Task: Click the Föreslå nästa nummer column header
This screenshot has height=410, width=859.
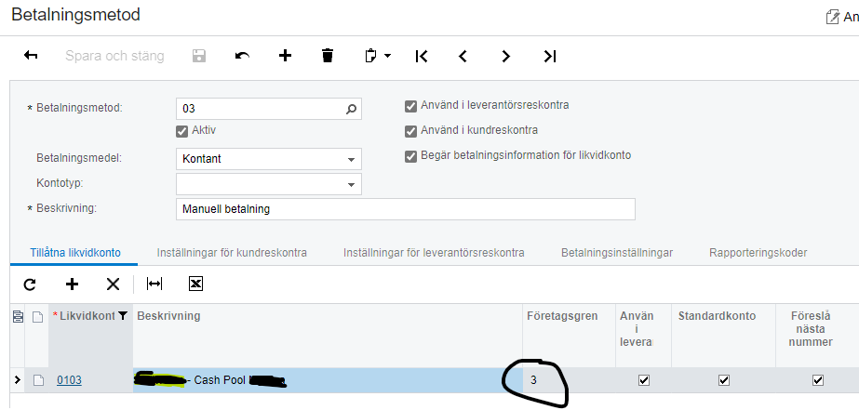Action: [812, 329]
